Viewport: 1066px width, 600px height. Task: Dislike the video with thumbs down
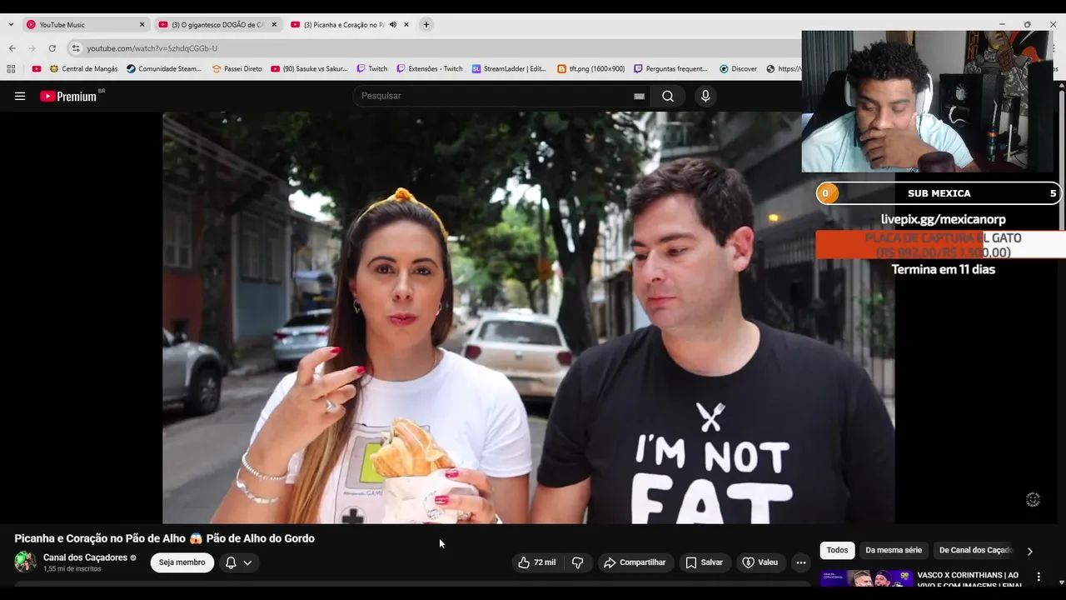(x=577, y=562)
